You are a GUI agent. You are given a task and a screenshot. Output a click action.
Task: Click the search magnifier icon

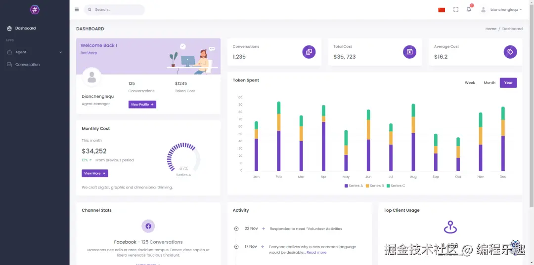click(x=89, y=9)
